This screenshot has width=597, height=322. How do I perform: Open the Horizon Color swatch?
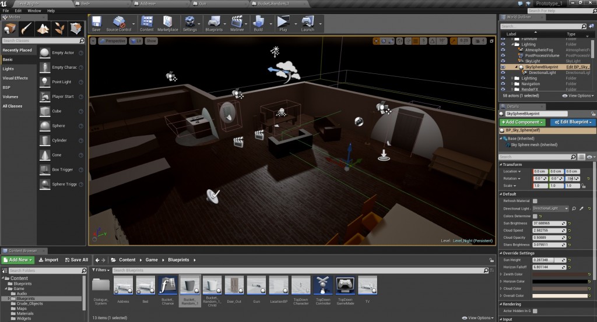(560, 281)
